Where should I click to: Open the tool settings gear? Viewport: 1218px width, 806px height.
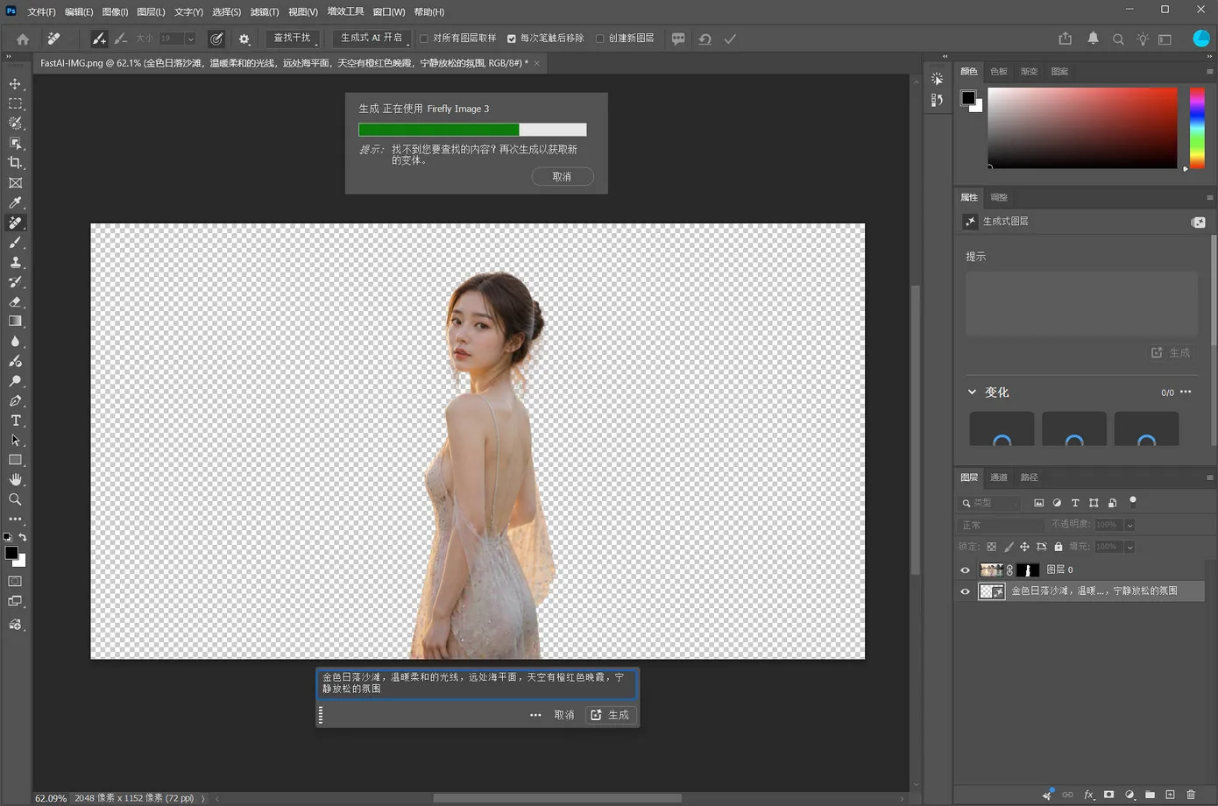point(244,39)
